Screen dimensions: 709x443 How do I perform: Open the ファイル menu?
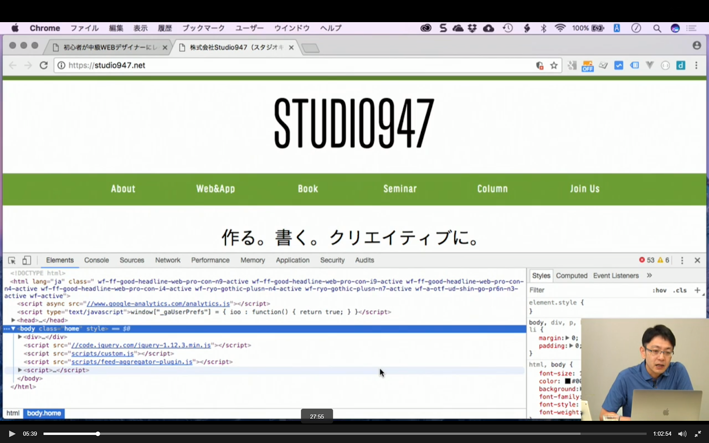(85, 28)
